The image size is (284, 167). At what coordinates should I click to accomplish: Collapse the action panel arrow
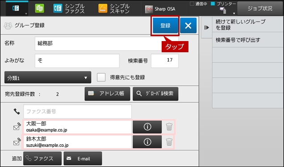(207, 28)
